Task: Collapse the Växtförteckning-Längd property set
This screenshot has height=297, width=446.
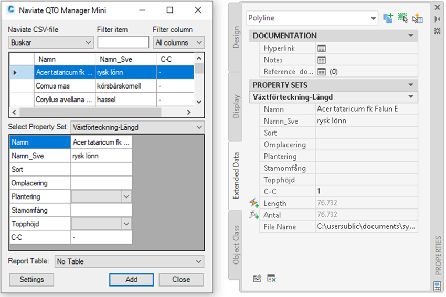Action: point(411,97)
